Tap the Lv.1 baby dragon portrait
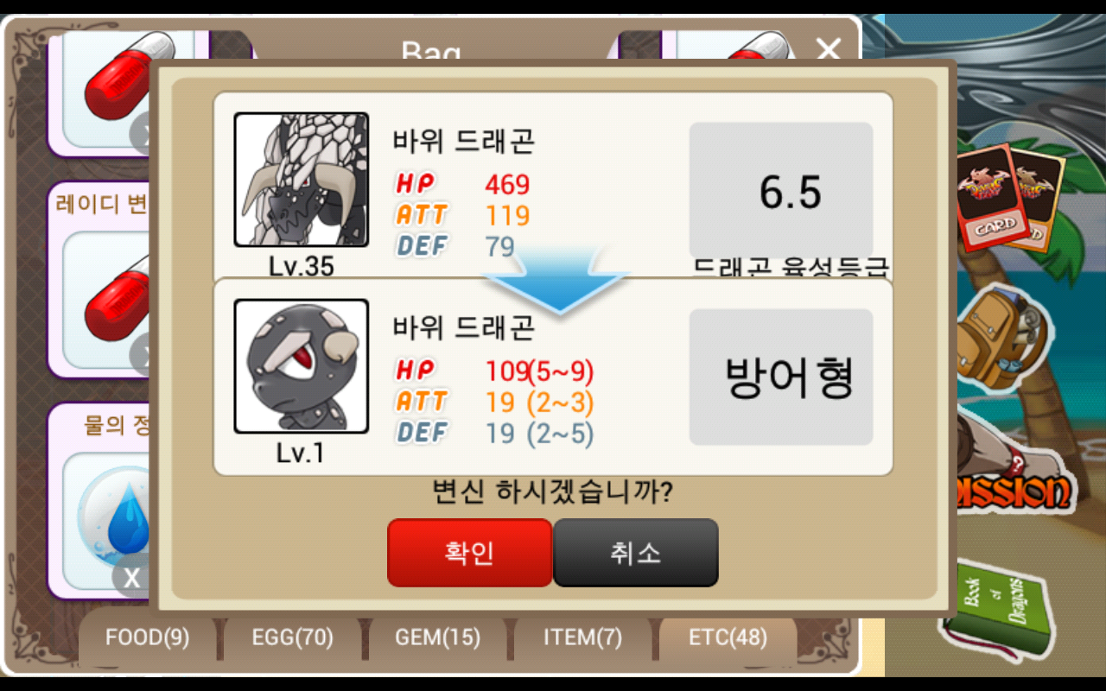Image resolution: width=1106 pixels, height=691 pixels. tap(302, 366)
